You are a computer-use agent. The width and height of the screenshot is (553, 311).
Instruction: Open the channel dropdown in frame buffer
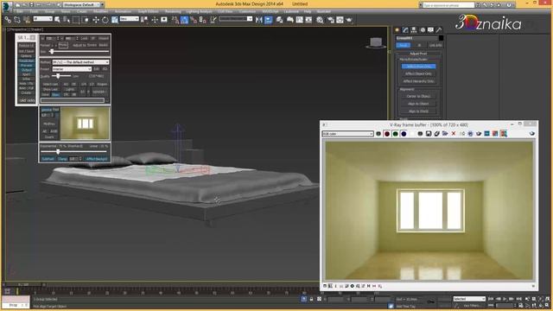347,134
